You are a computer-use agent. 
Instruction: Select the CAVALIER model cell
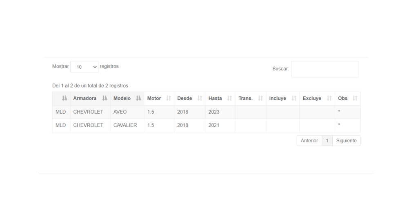127,125
